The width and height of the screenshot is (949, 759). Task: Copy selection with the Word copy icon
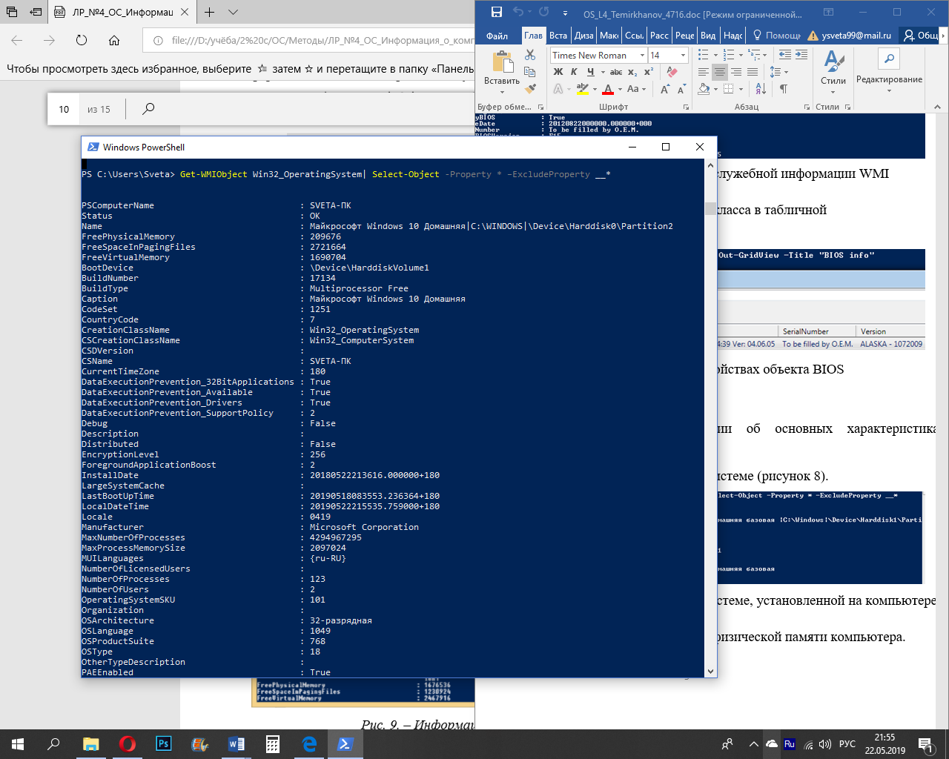pyautogui.click(x=529, y=72)
